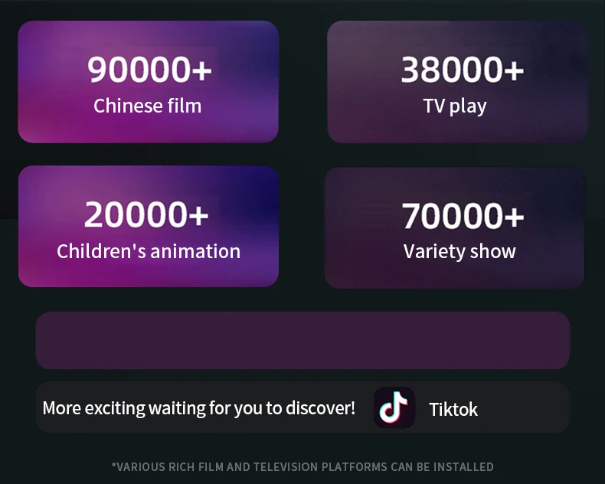Viewport: 605px width, 484px height.
Task: Click the asterisk starting the footnote
Action: [114, 466]
